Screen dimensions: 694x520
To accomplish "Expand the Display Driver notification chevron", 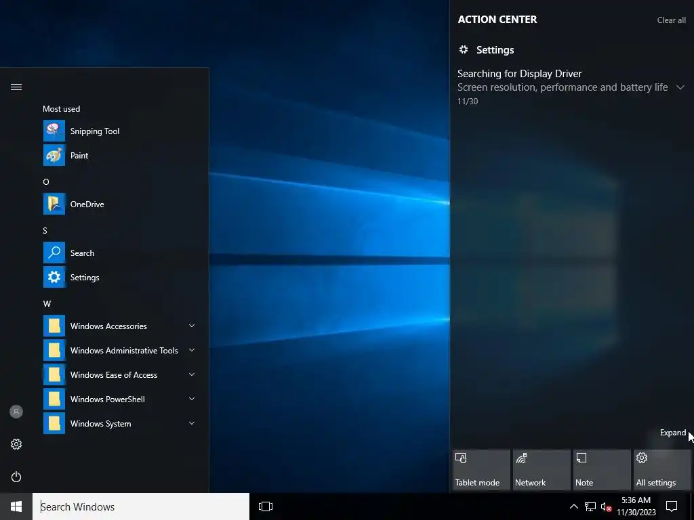I will coord(680,87).
